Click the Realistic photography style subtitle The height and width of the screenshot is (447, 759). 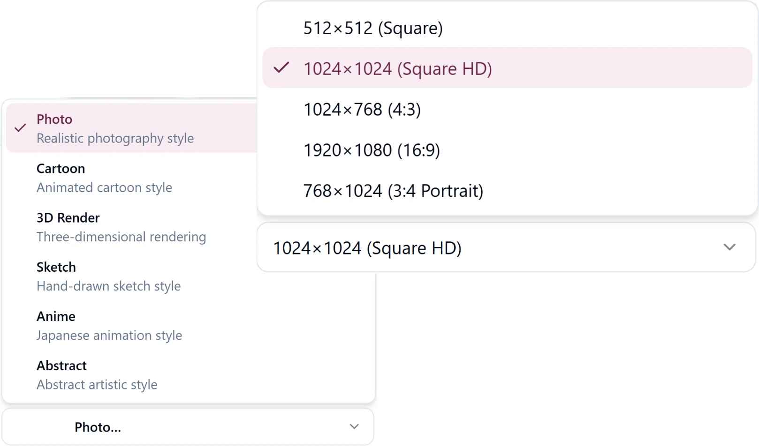click(115, 138)
